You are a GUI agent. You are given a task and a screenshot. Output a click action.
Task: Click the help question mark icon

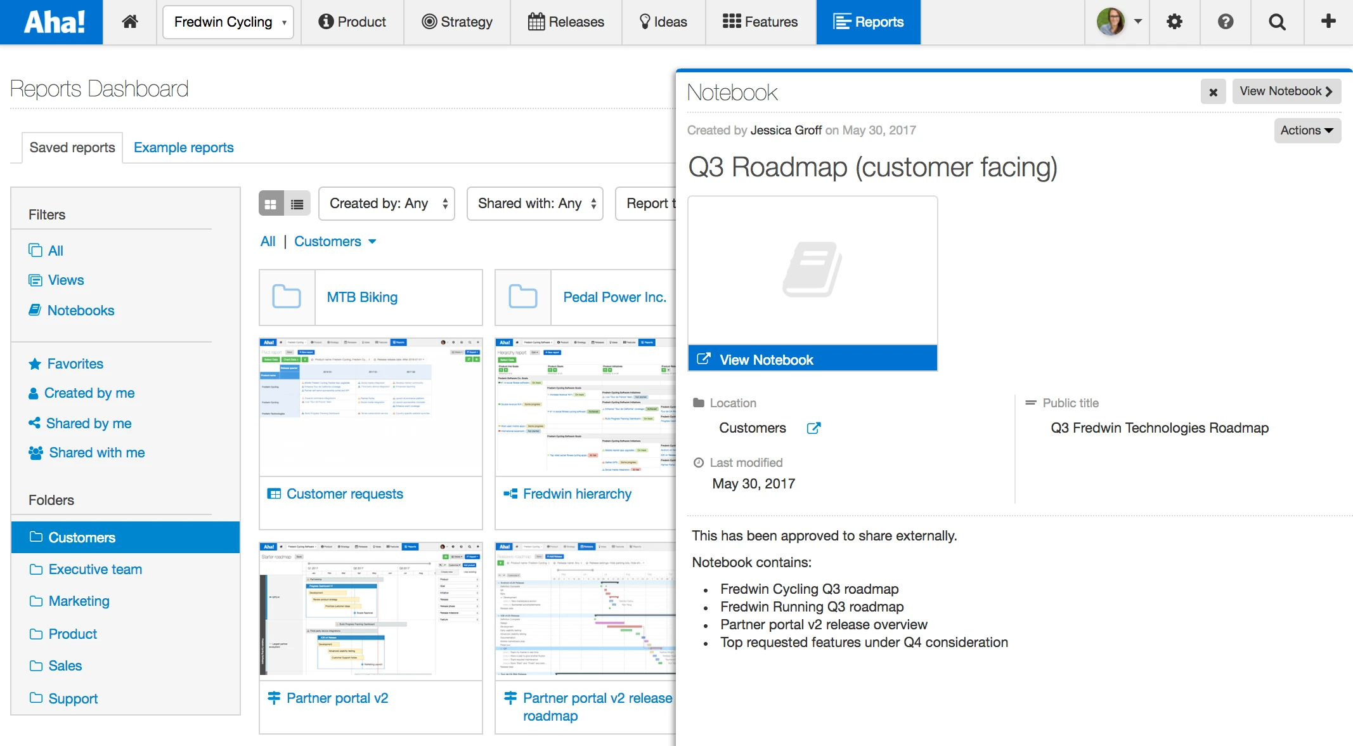click(1226, 22)
